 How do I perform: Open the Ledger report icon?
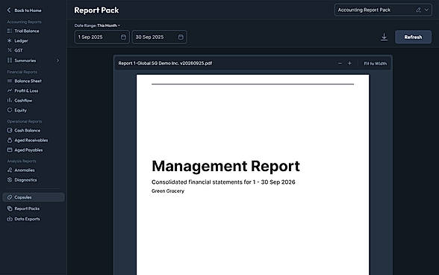point(10,40)
